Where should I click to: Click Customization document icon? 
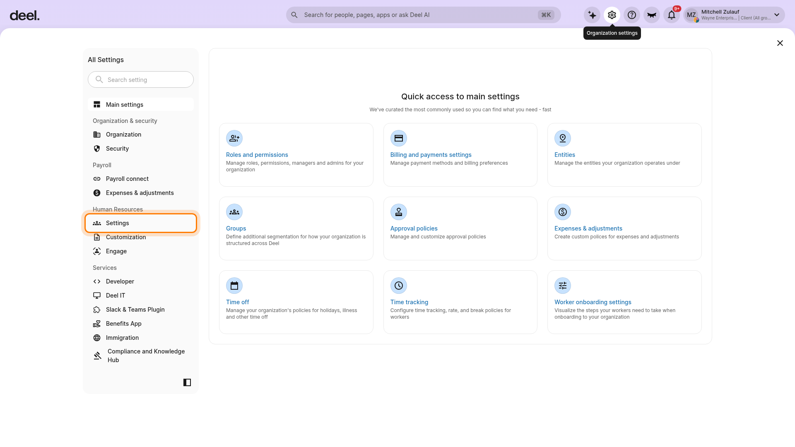click(97, 237)
